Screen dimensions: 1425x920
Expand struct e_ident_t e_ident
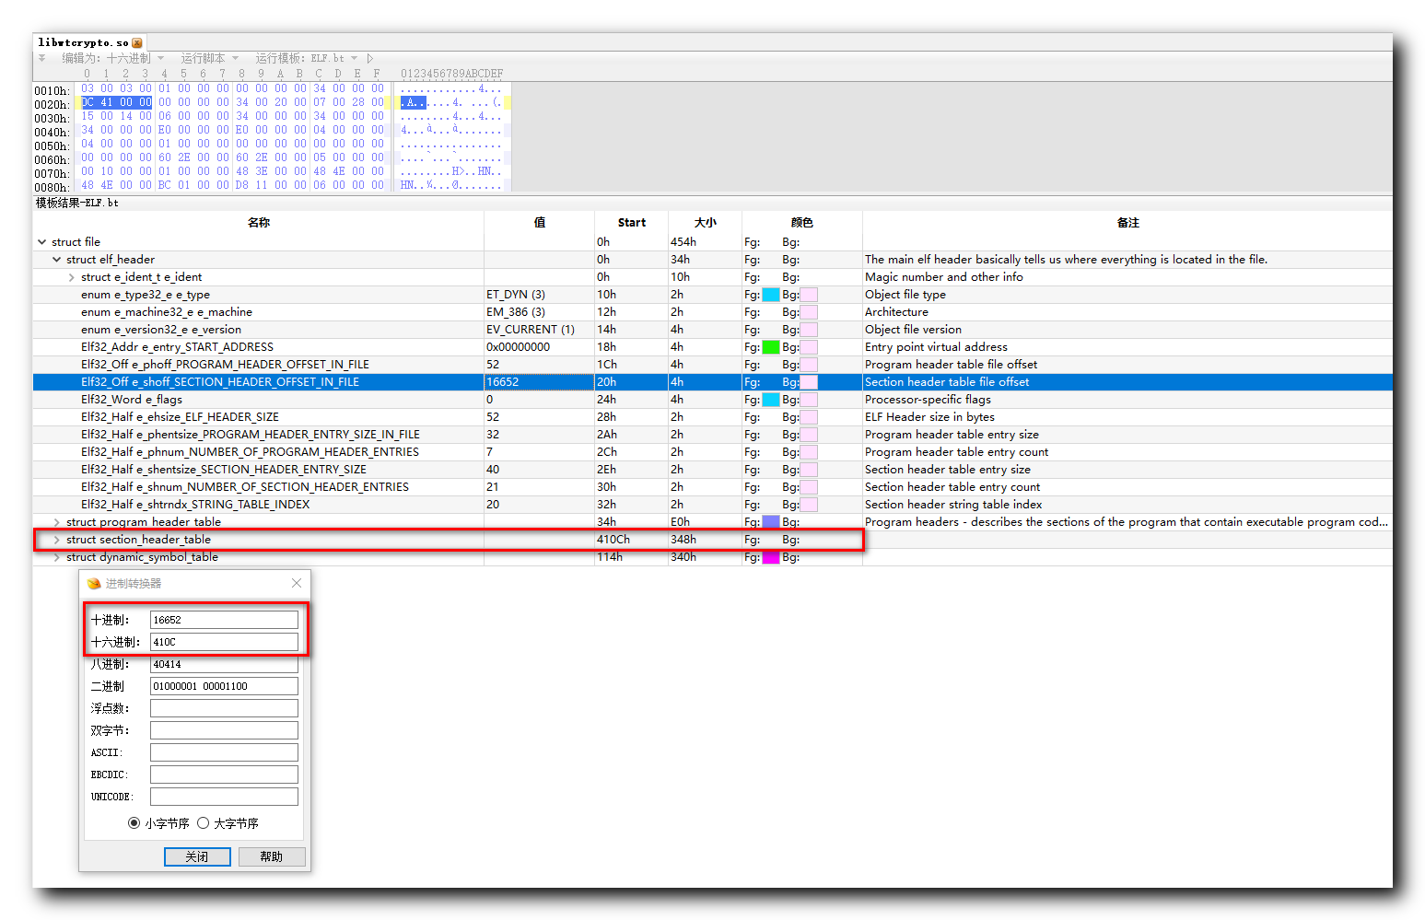pyautogui.click(x=72, y=277)
